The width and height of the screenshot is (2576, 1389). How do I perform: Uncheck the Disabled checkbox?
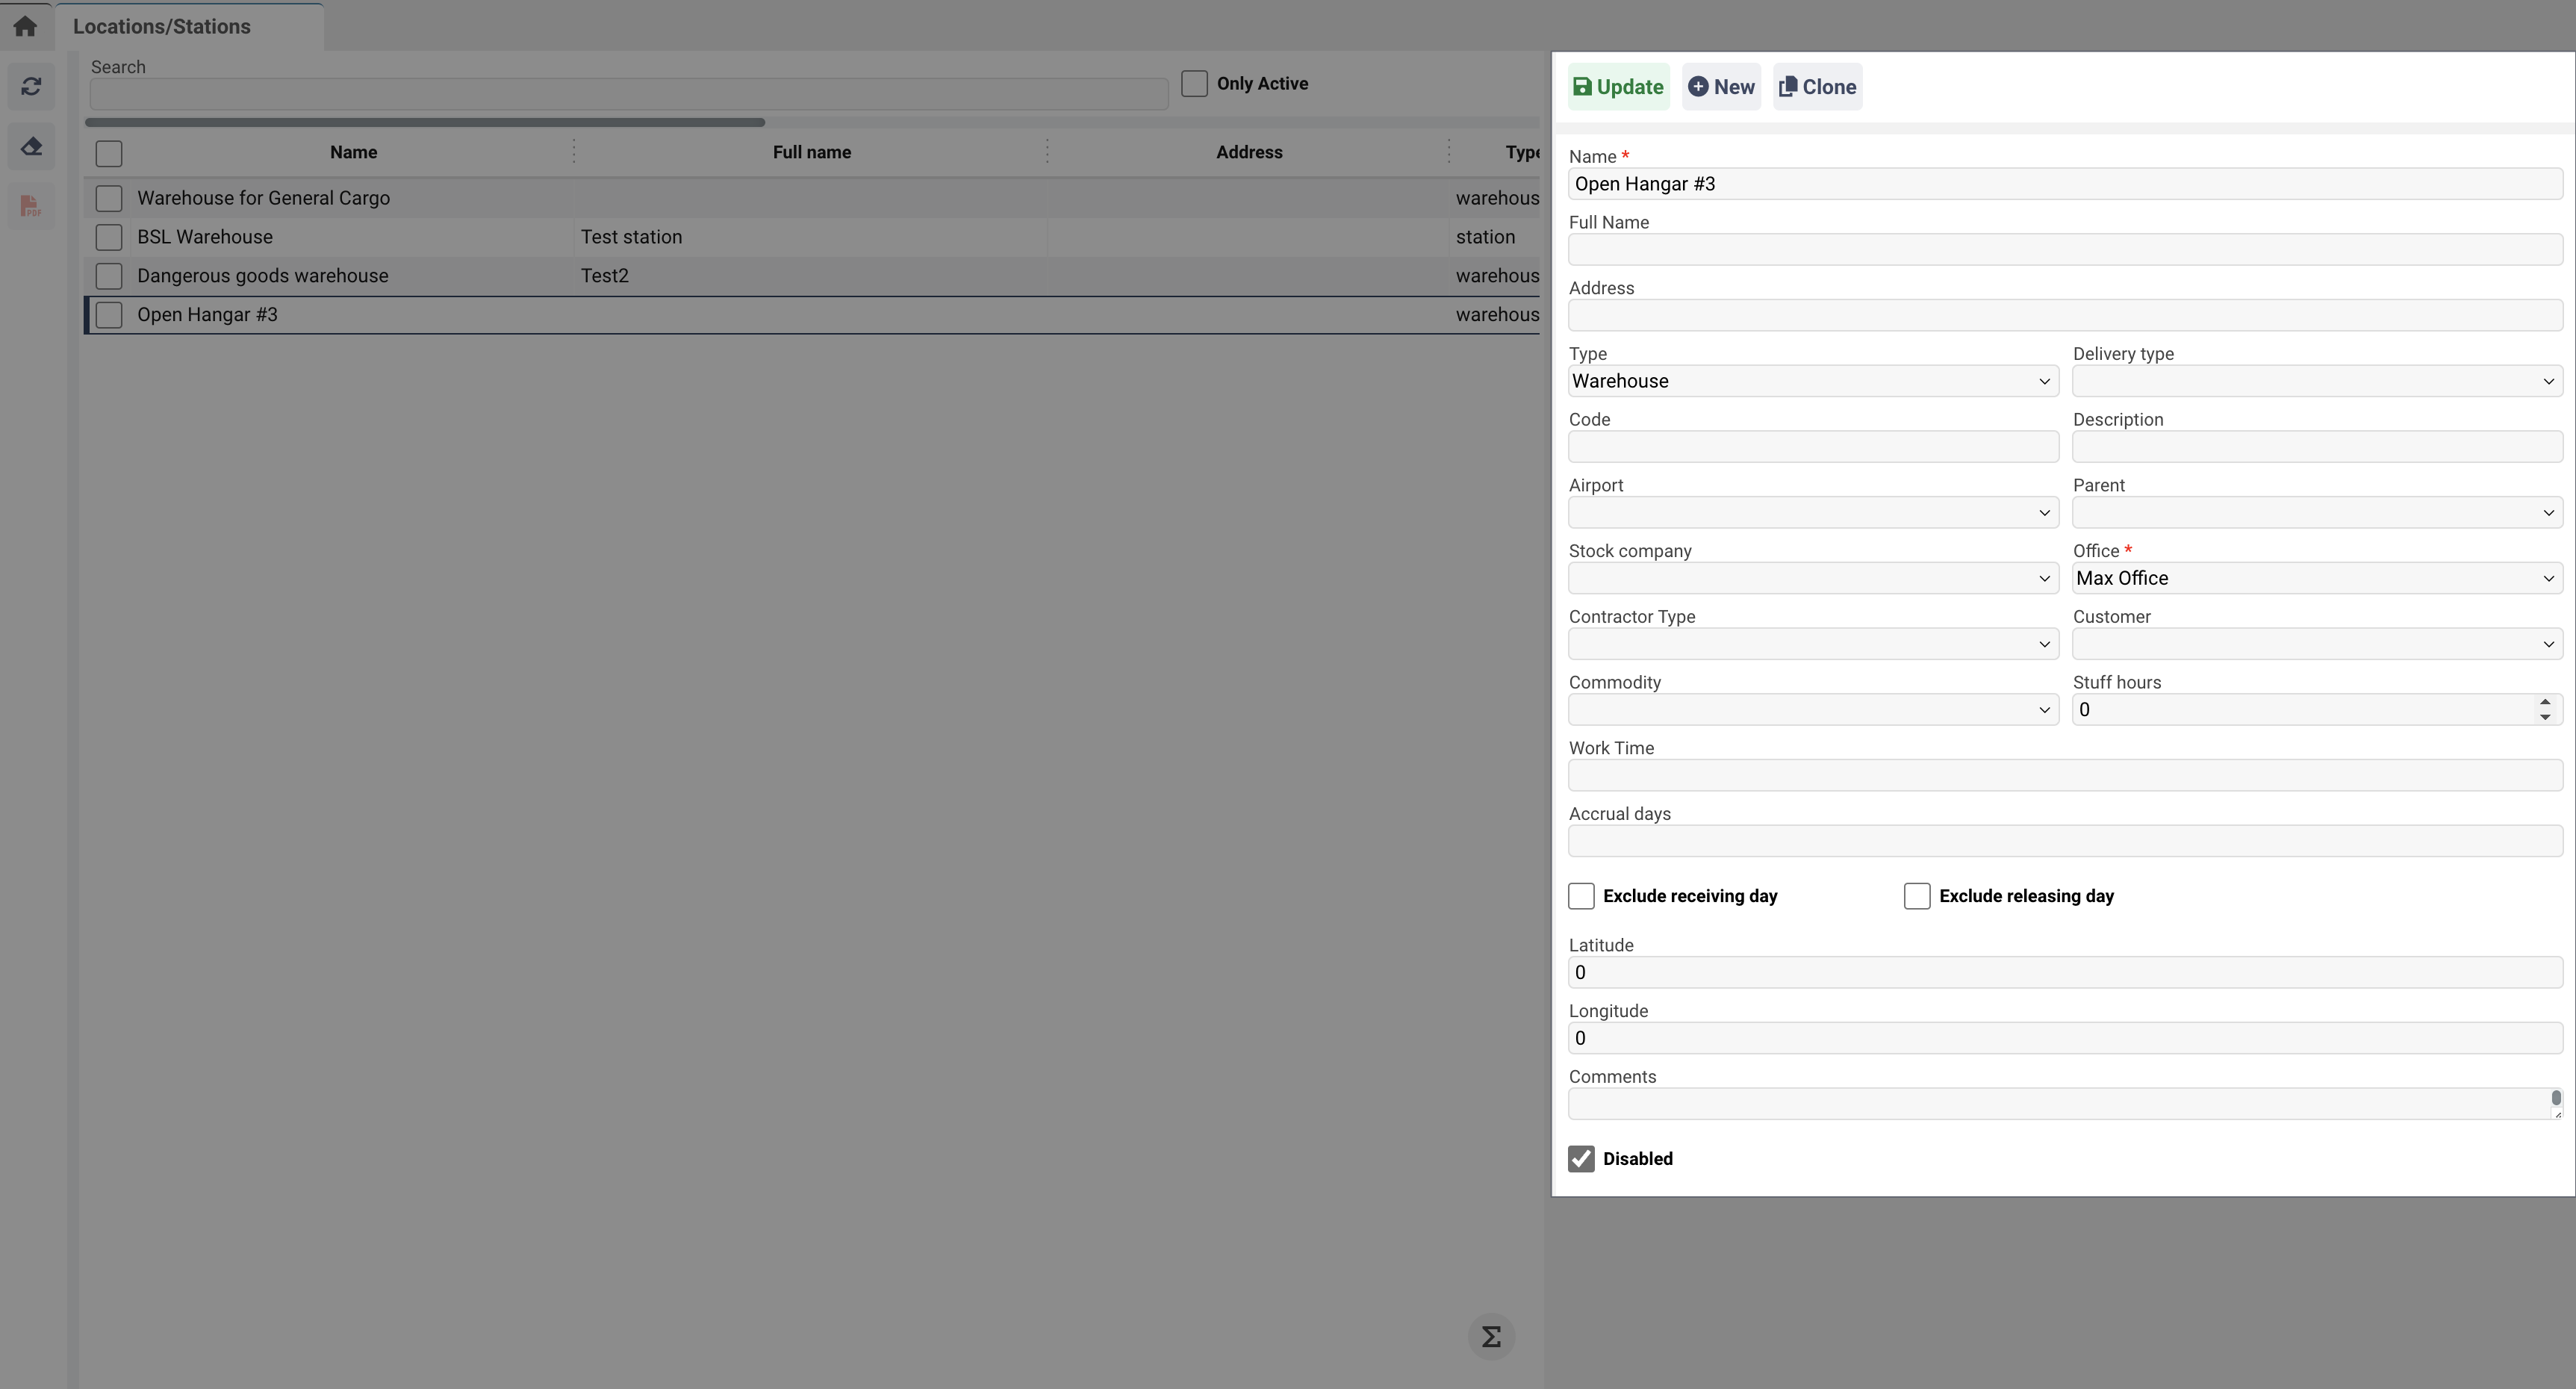(1581, 1159)
